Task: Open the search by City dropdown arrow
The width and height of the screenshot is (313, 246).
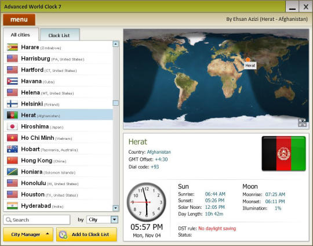Action: pos(114,220)
